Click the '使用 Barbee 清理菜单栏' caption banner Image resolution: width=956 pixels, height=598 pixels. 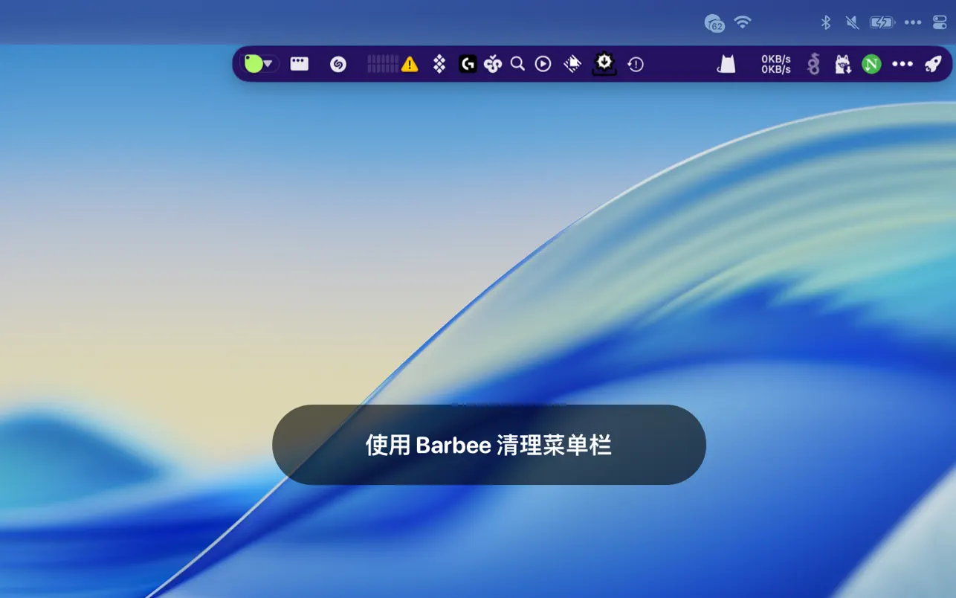(489, 445)
